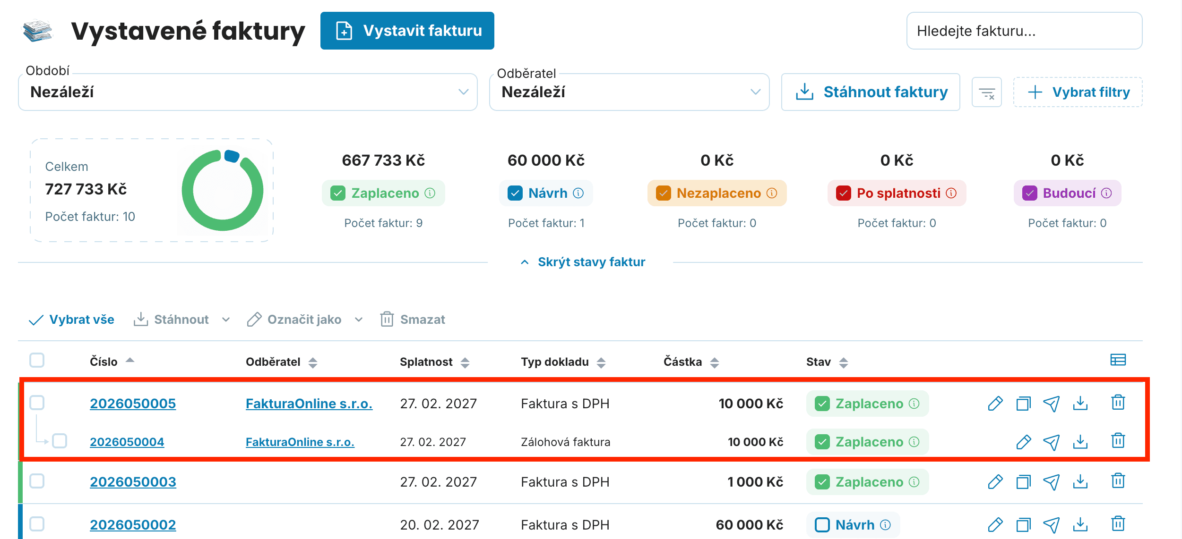
Task: Sort table by Částka column
Action: tap(691, 362)
